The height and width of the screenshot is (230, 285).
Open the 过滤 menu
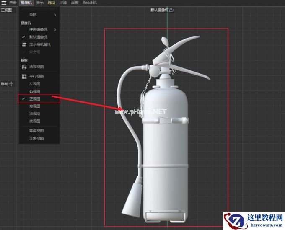pos(63,3)
